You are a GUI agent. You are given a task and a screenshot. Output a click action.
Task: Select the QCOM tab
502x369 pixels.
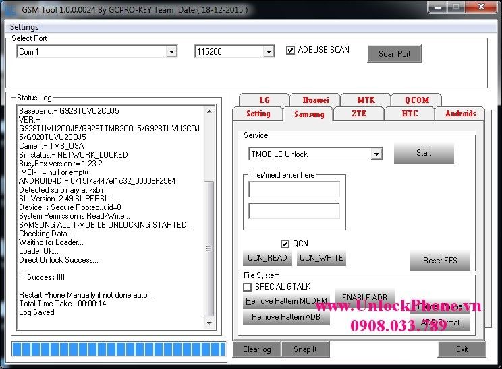click(416, 100)
